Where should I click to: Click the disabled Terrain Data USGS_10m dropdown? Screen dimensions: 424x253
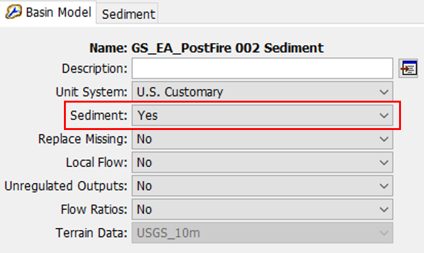pos(262,233)
